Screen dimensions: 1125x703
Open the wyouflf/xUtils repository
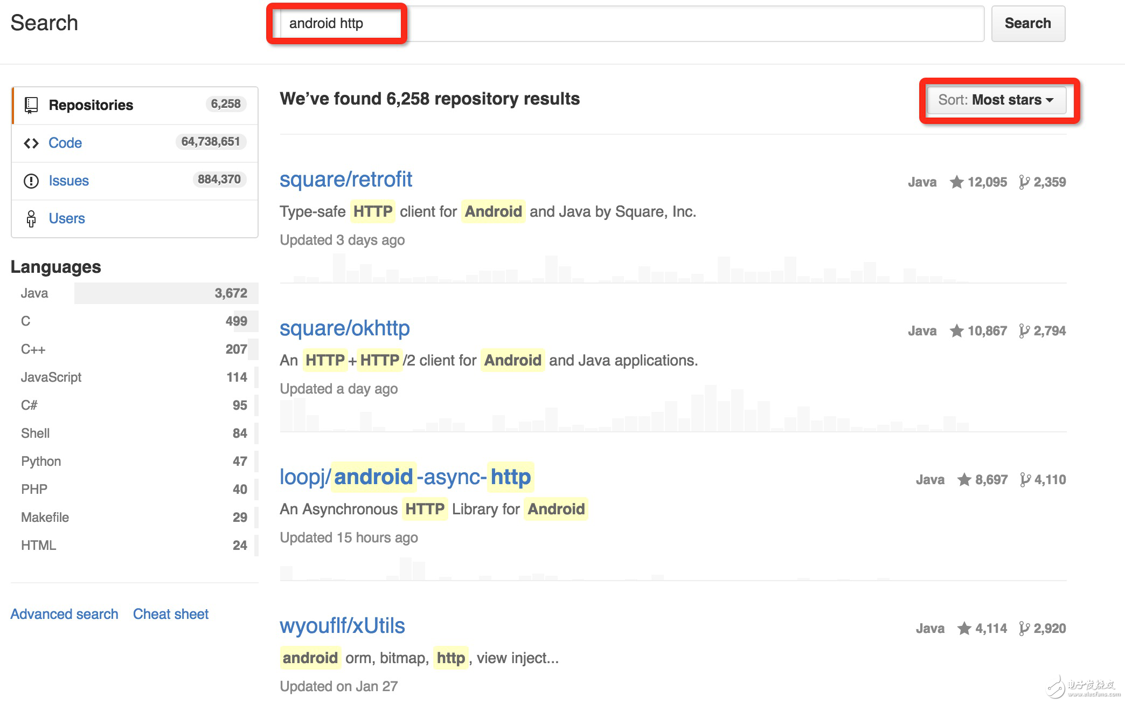click(342, 626)
